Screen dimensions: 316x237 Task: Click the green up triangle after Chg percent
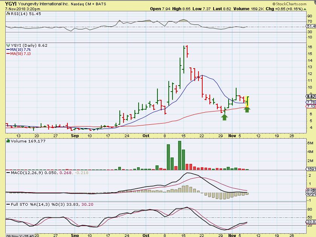305,9
